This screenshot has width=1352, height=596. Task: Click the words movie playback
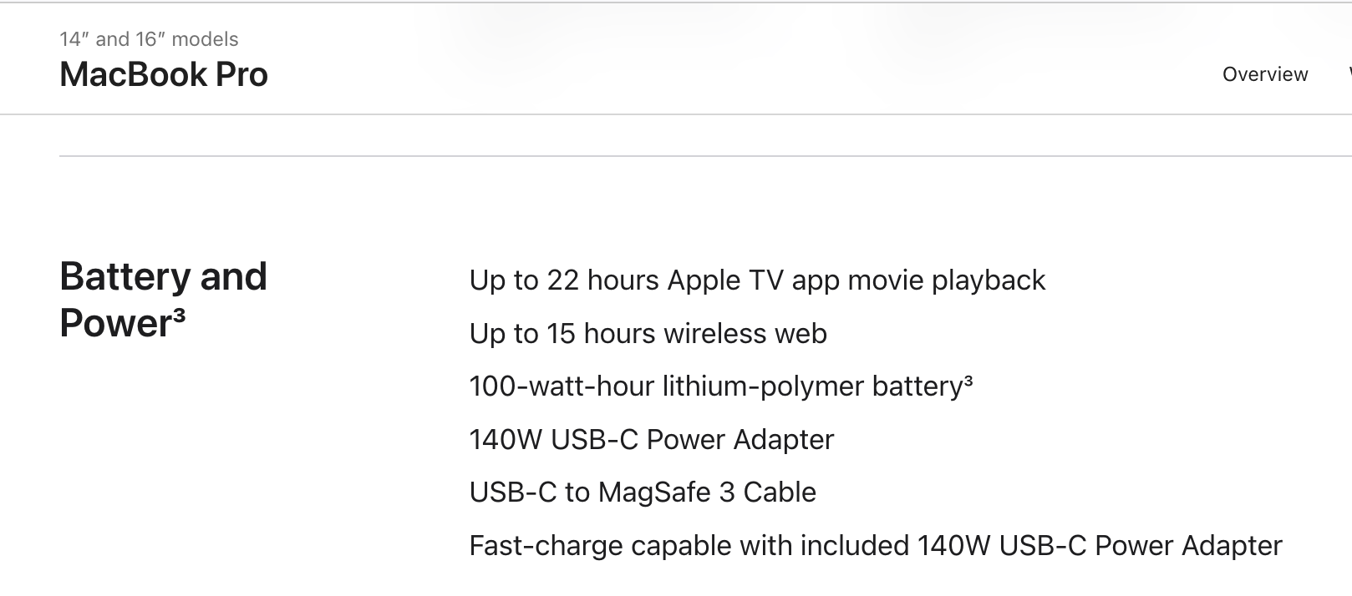coord(947,280)
